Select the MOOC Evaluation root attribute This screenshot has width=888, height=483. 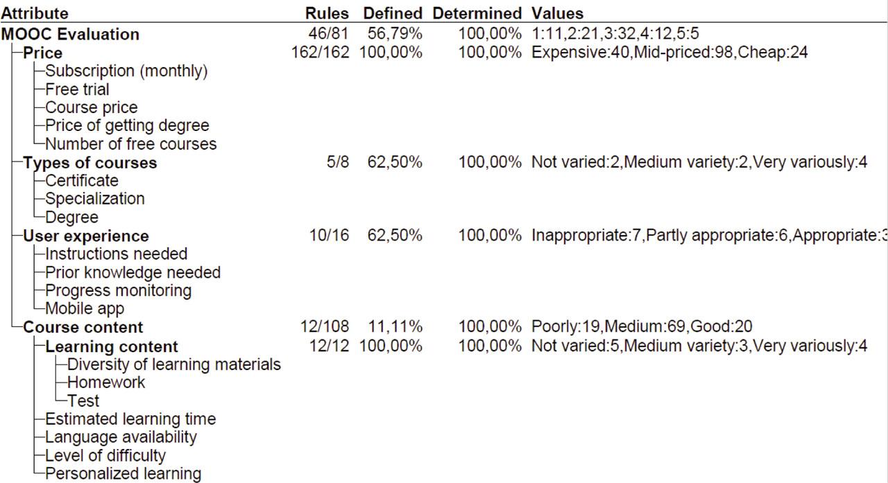point(70,34)
